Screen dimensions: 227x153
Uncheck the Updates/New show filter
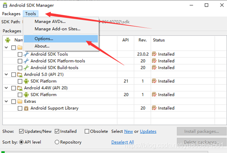(x=21, y=131)
